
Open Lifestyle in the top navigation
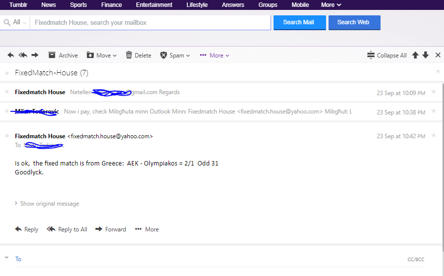point(197,5)
